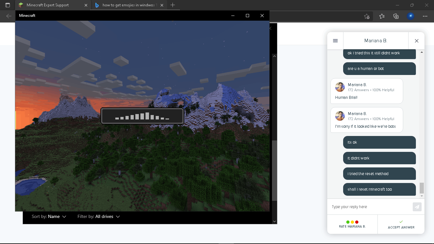The image size is (434, 244).
Task: Close the Mariana B. chat panel
Action: coord(417,41)
